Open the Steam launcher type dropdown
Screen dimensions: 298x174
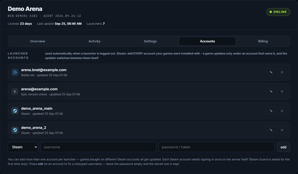point(23,147)
